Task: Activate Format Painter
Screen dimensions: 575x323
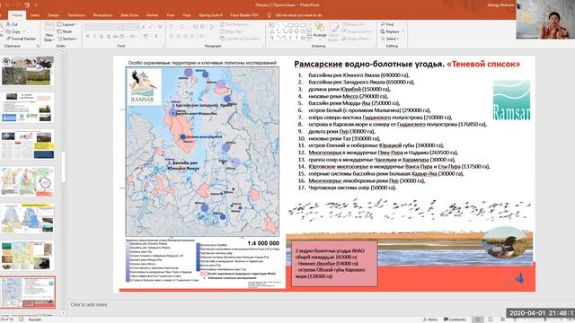Action: click(21, 39)
